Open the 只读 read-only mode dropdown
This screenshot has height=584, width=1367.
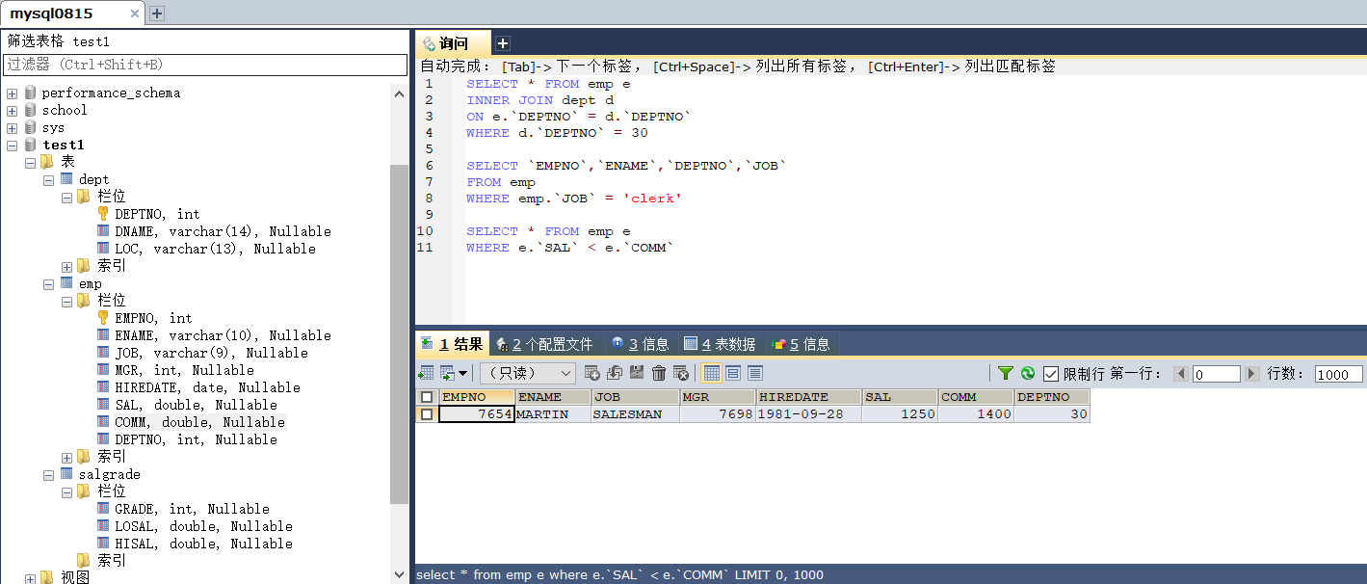pos(527,373)
